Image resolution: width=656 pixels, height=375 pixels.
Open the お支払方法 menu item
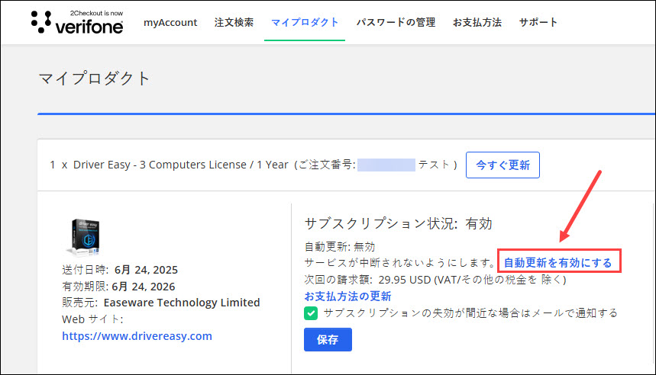click(x=477, y=22)
